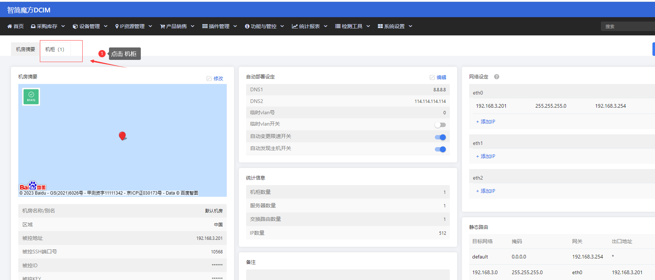Viewport: 655px width, 280px height.
Task: Click the 检测工具 list icon
Action: click(x=338, y=26)
